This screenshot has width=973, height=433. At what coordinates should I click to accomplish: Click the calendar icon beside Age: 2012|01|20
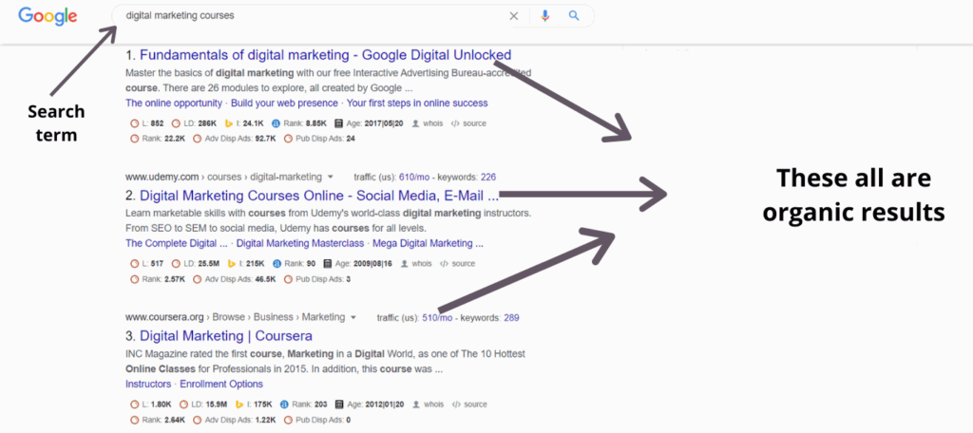(x=339, y=405)
